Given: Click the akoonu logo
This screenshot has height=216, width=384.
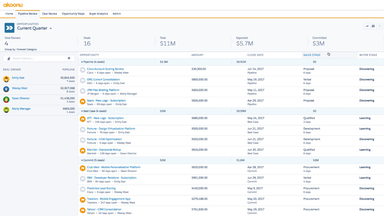Looking at the screenshot, I should click(13, 5).
